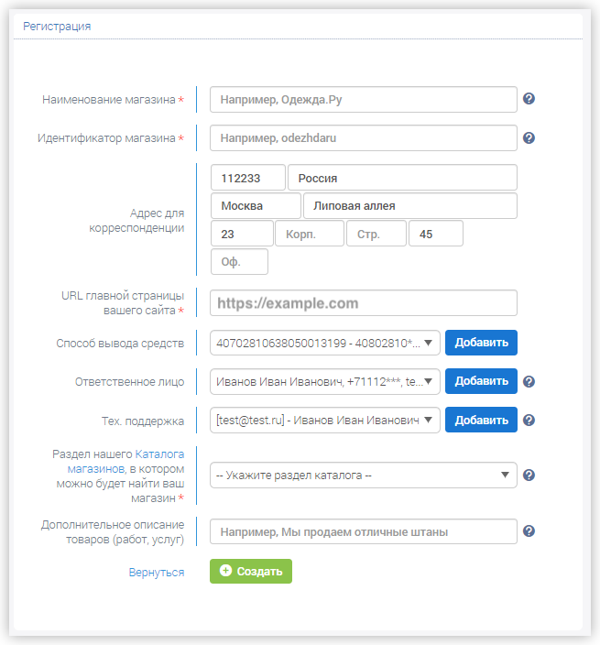Image resolution: width=600 pixels, height=645 pixels.
Task: Expand Способ вывода средств dropdown
Action: coord(325,343)
